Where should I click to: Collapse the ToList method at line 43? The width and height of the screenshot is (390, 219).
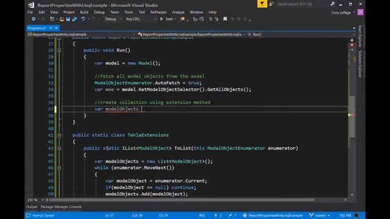click(59, 148)
